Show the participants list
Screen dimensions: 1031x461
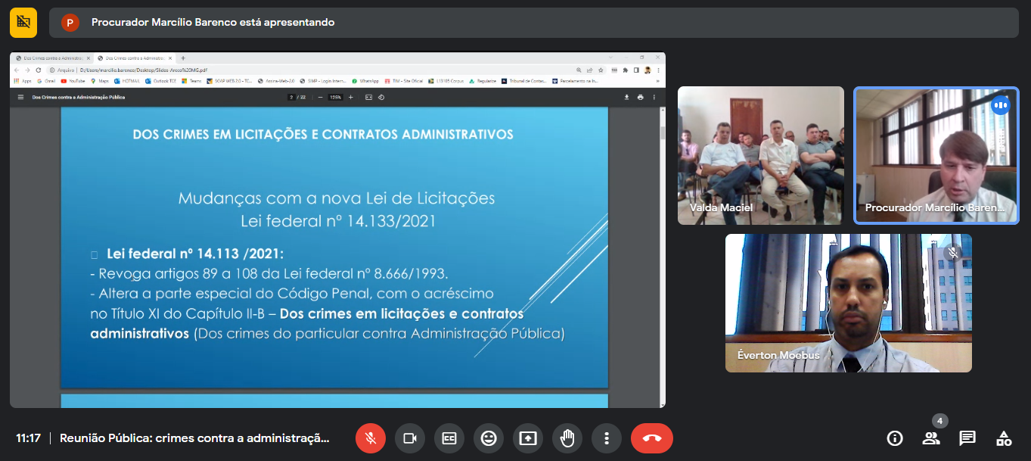pos(931,438)
